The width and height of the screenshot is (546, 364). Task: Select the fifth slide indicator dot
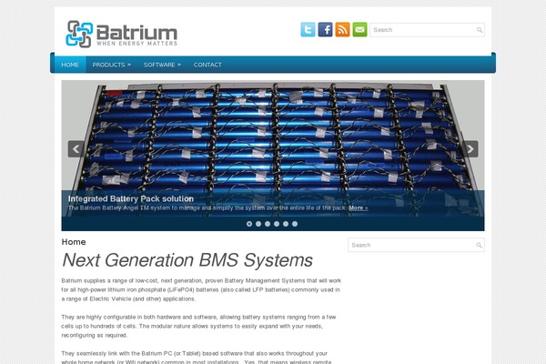coord(286,224)
